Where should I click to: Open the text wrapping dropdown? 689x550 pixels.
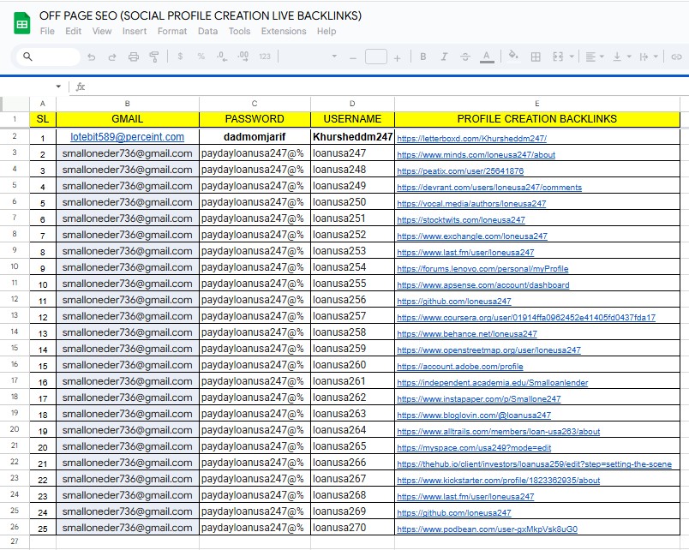tap(656, 57)
